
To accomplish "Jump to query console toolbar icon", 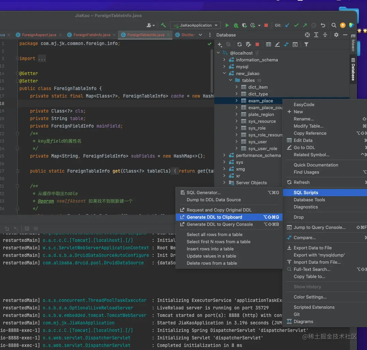I will pos(295,44).
